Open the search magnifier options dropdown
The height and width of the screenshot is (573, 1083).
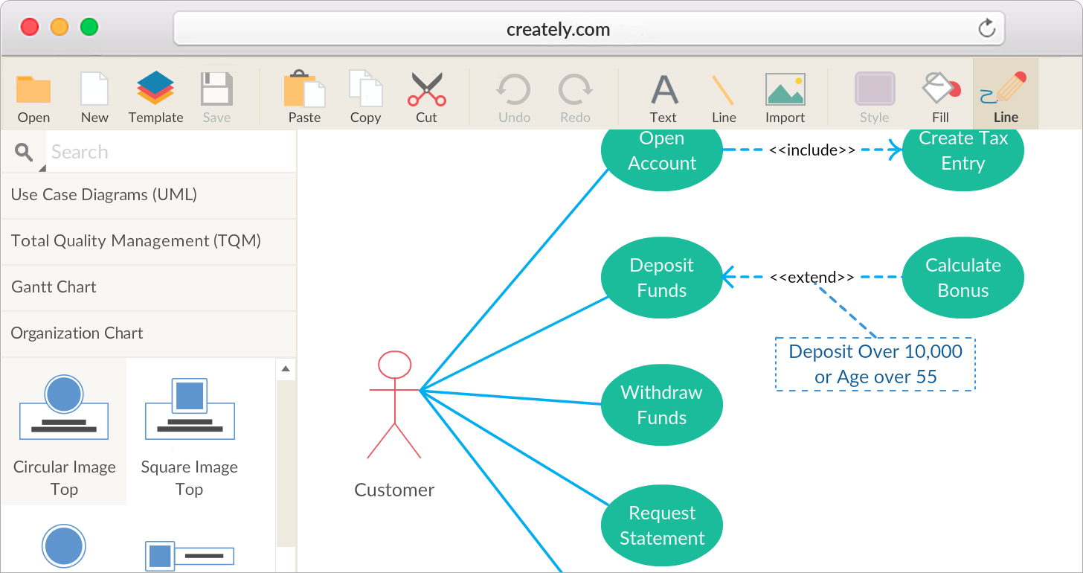tap(25, 153)
